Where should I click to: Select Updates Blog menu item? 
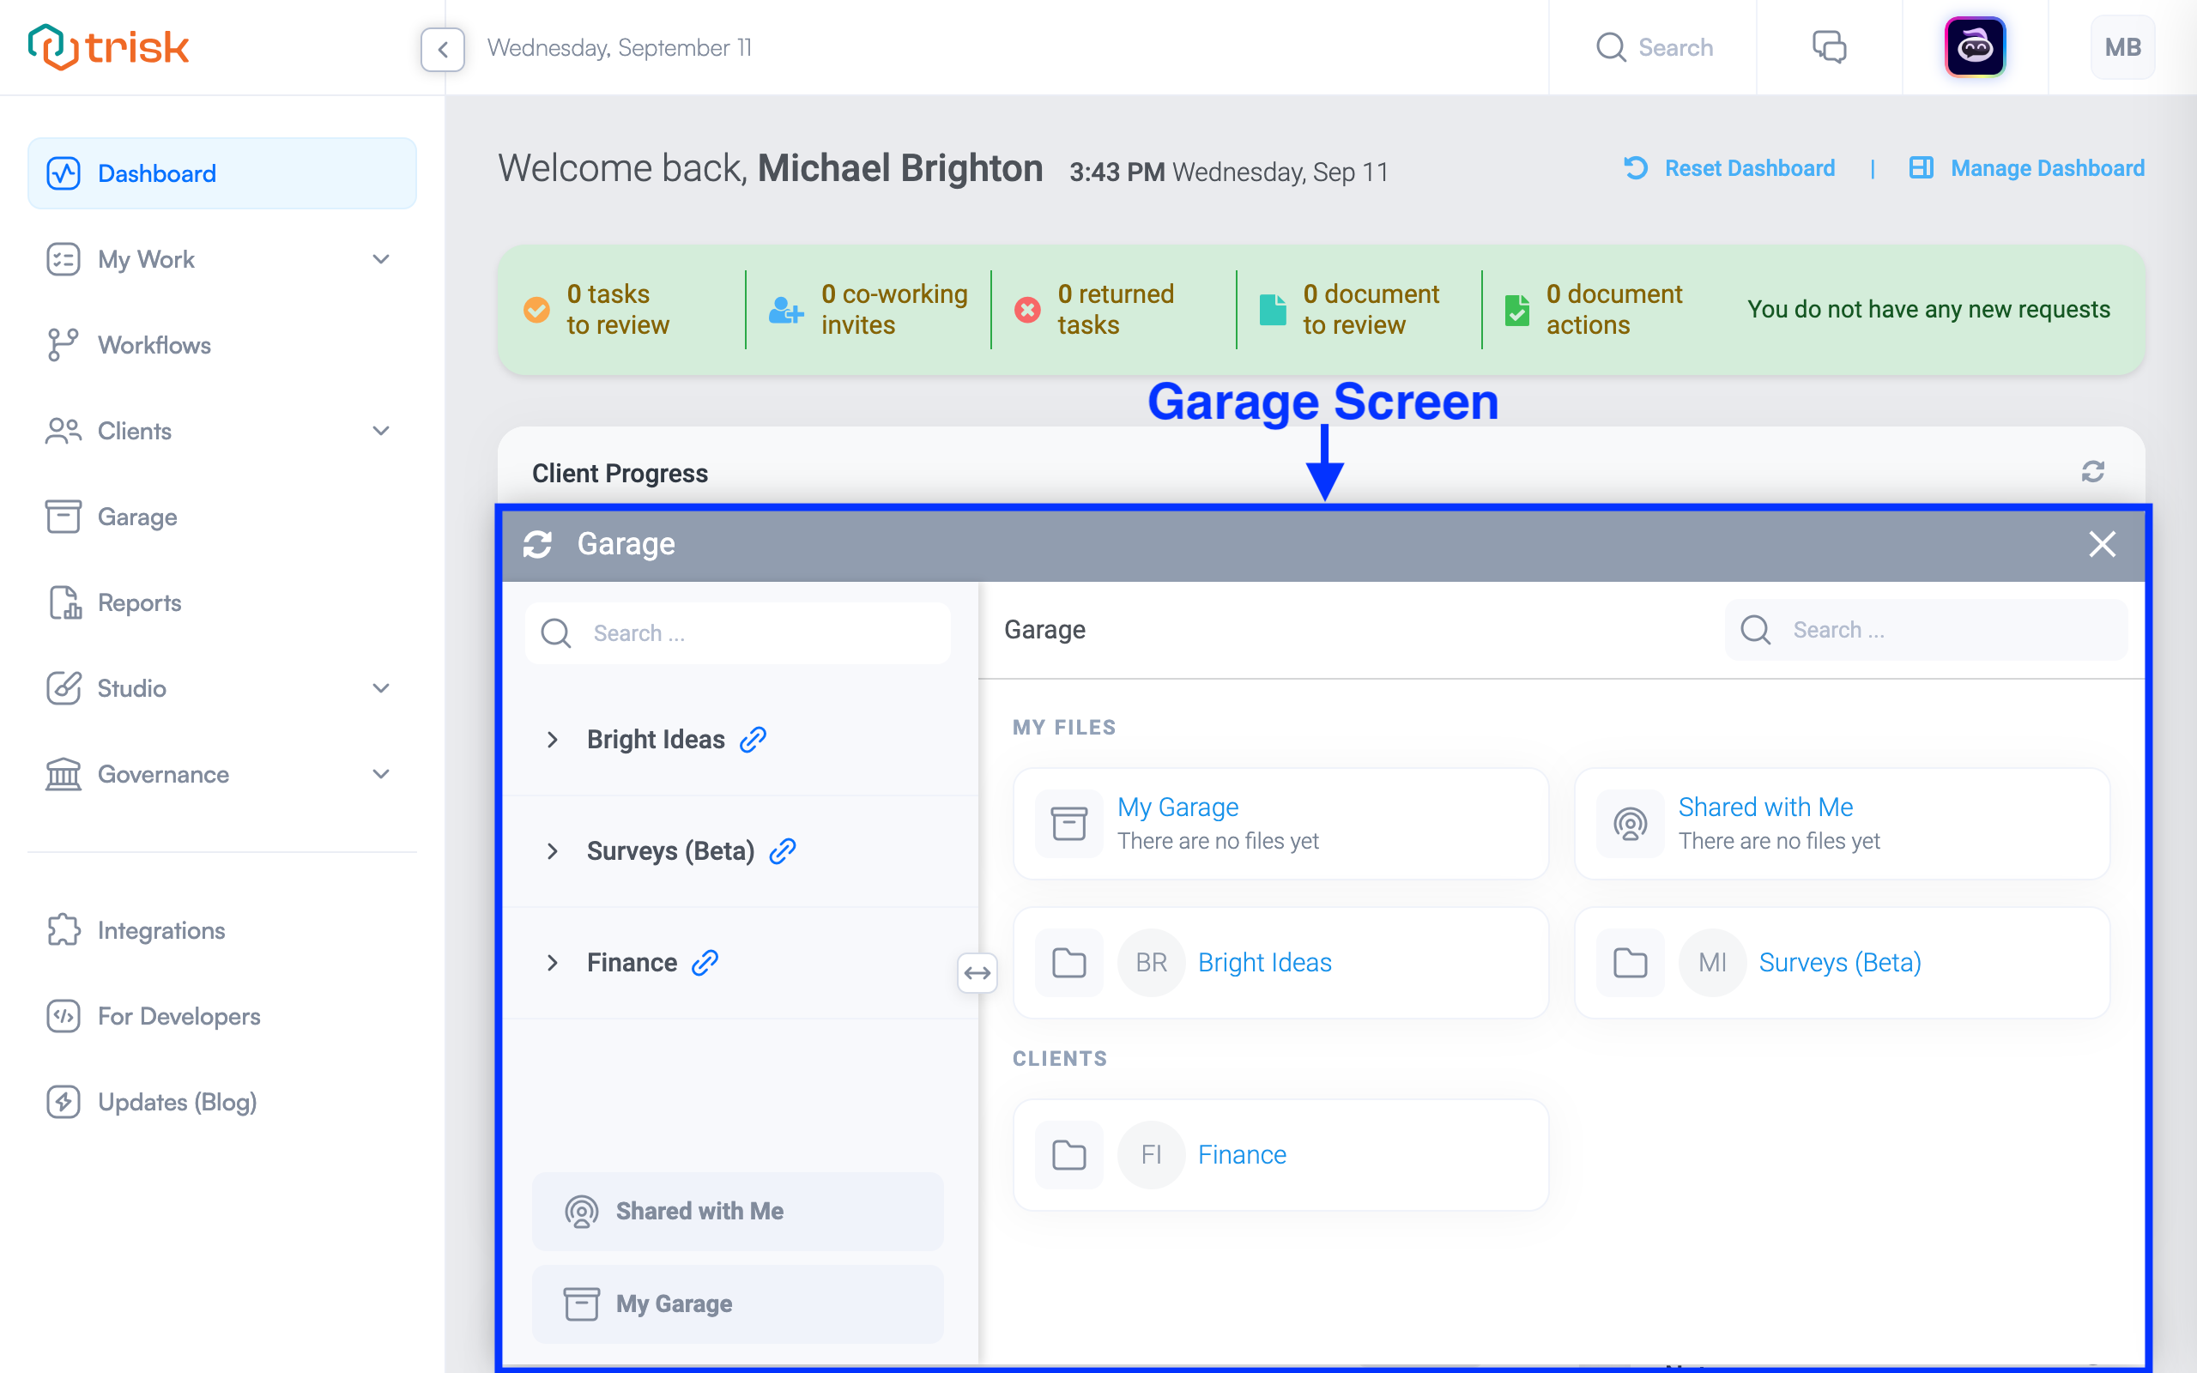[x=177, y=1103]
